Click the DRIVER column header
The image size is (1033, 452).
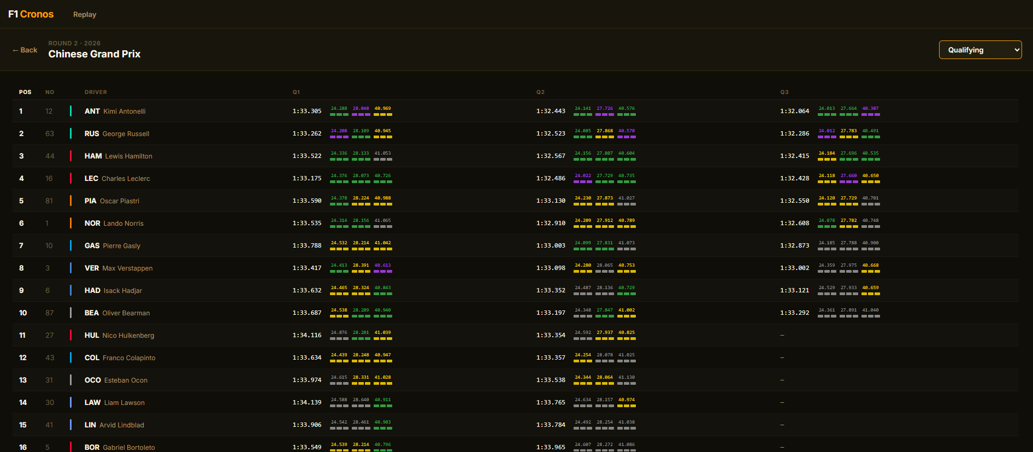96,92
